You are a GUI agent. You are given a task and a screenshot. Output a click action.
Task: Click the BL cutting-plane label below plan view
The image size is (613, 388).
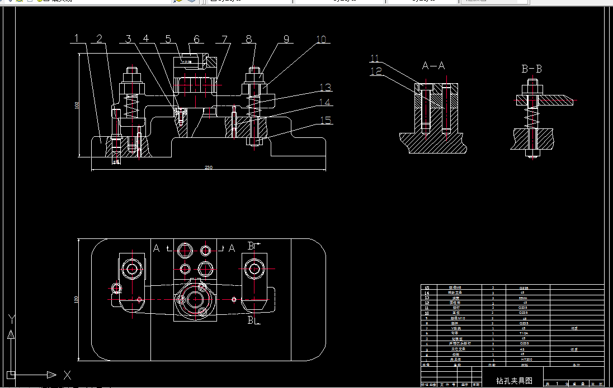click(253, 320)
